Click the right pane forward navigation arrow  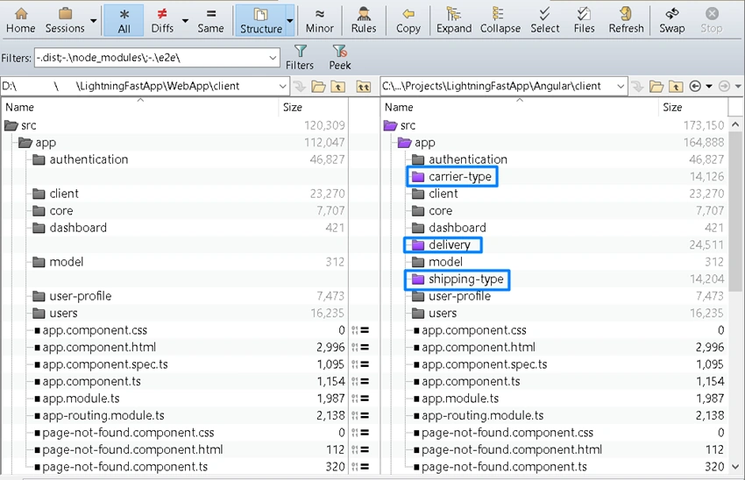(724, 87)
